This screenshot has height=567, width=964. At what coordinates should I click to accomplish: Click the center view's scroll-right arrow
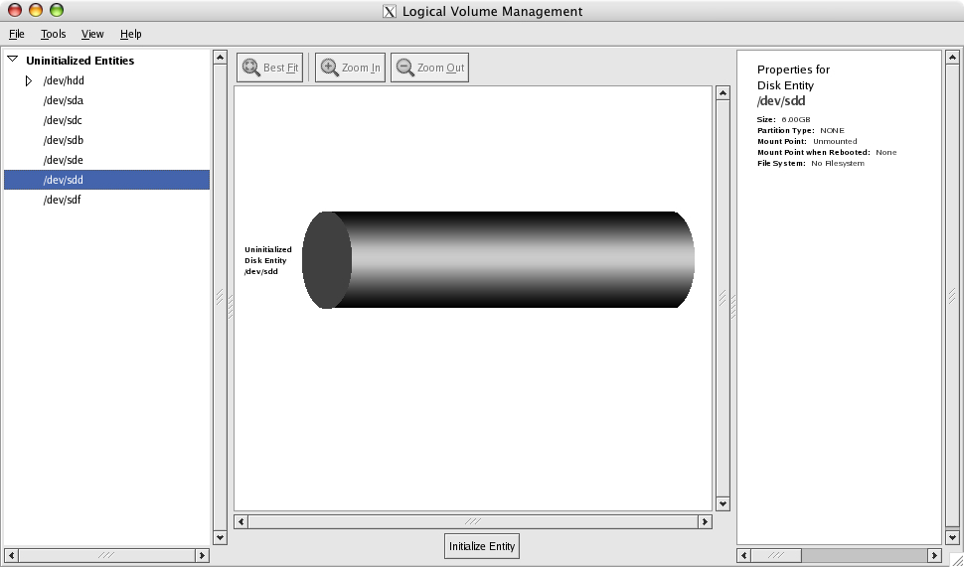(705, 521)
